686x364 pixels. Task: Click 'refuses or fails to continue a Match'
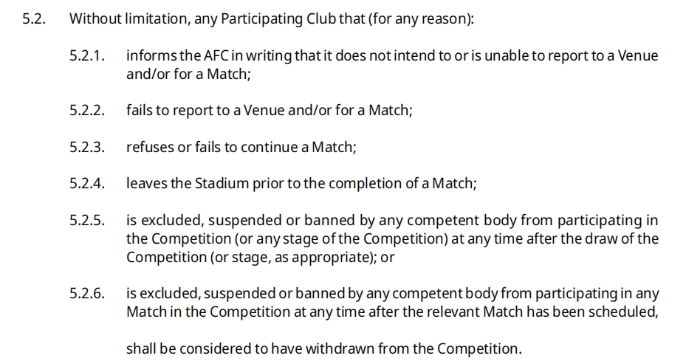(241, 147)
